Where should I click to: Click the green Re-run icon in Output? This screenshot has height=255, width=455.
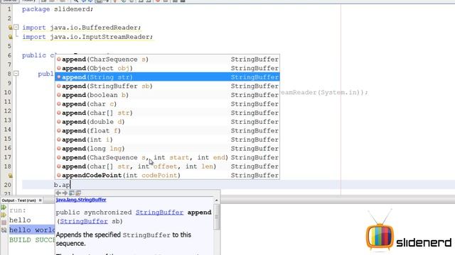[x=4, y=208]
